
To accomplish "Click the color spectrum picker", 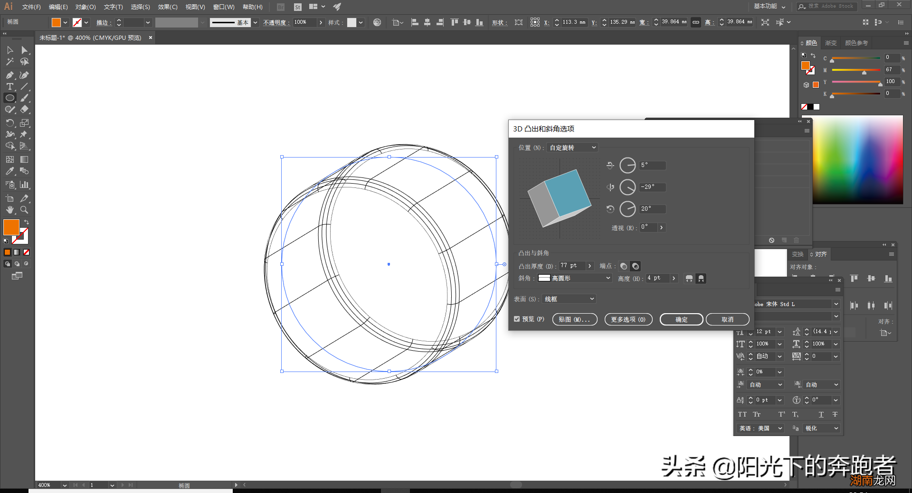I will point(857,160).
